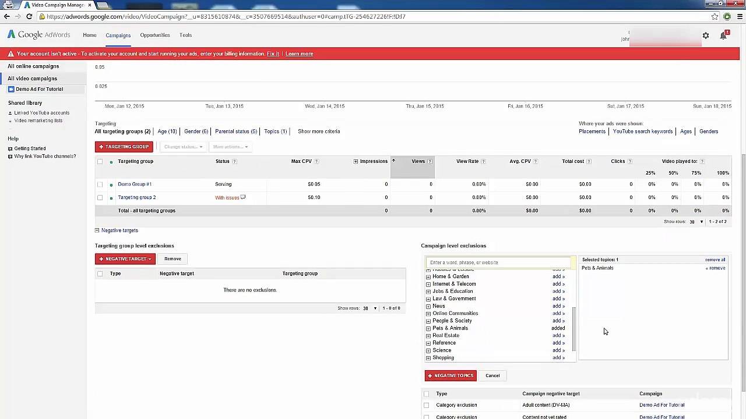Reload the page with browser refresh button
The image size is (746, 419).
tap(29, 16)
